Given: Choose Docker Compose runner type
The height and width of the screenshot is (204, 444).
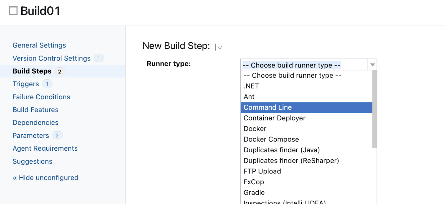Looking at the screenshot, I should (x=271, y=139).
